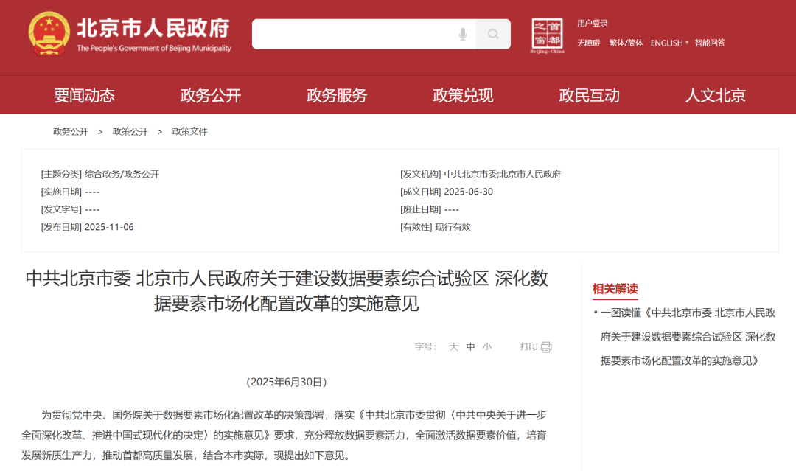
Task: Click the magnifying glass search button
Action: (x=493, y=35)
